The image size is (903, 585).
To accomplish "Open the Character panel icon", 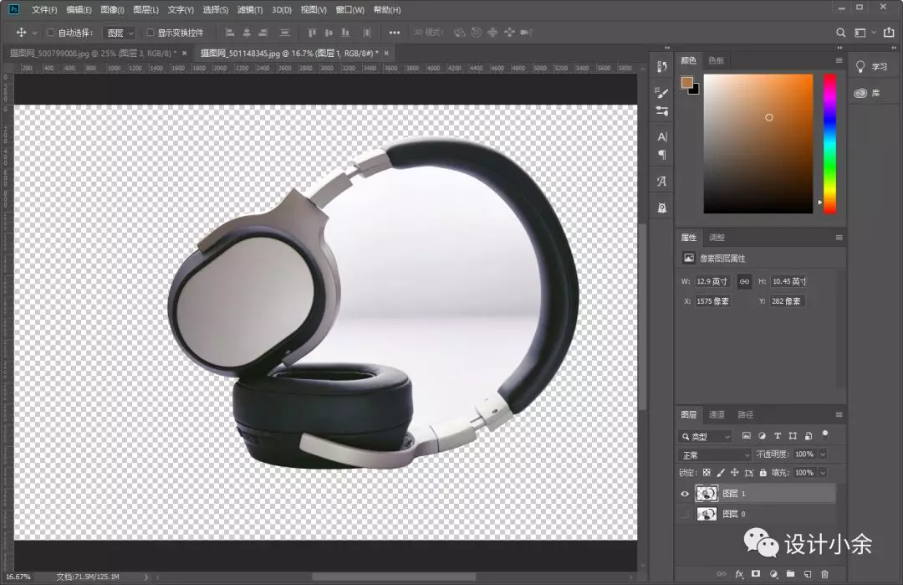I will tap(661, 136).
